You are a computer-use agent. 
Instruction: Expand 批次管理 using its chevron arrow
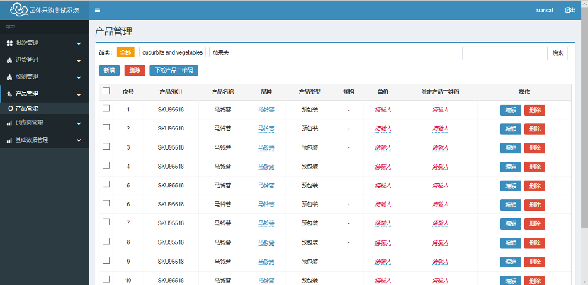coord(79,43)
